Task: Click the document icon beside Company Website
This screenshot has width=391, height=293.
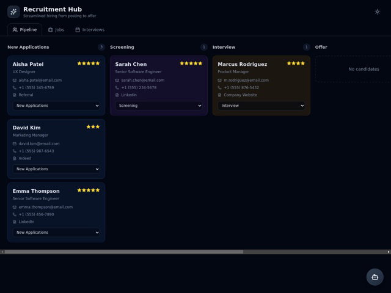Action: click(x=219, y=95)
